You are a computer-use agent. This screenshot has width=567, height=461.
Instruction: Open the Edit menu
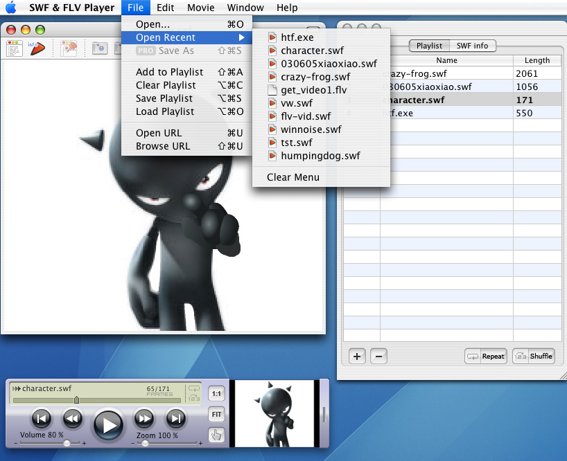coord(165,7)
